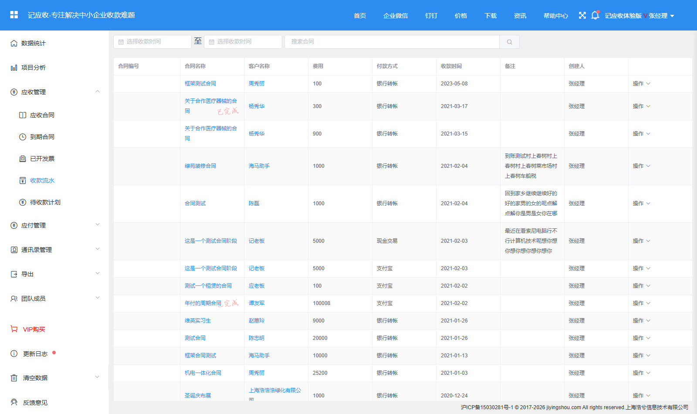Image resolution: width=697 pixels, height=414 pixels.
Task: Open 钉钉 in top navigation
Action: pos(431,16)
